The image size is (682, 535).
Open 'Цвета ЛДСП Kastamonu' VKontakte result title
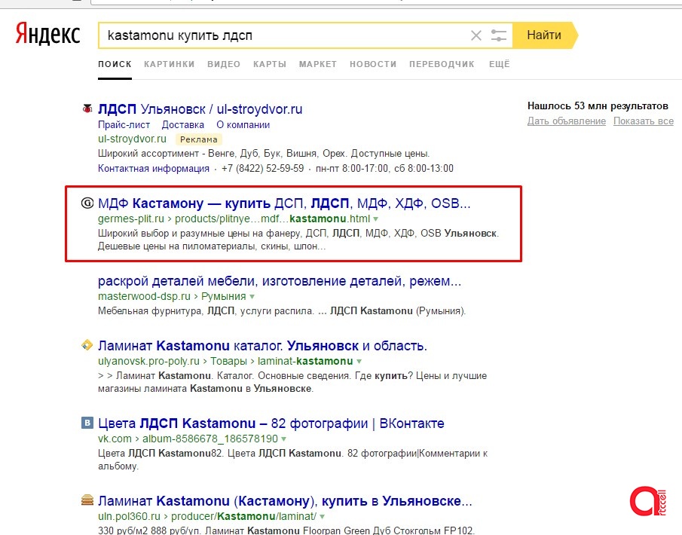pyautogui.click(x=271, y=423)
